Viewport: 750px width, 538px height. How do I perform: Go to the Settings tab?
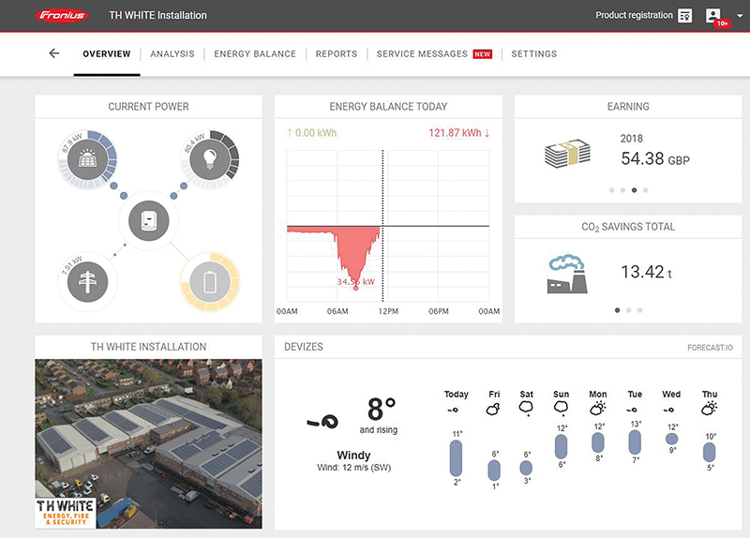point(534,54)
